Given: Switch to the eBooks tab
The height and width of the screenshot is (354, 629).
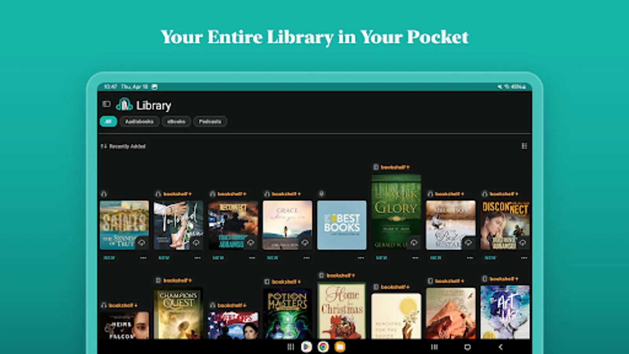Looking at the screenshot, I should (176, 122).
